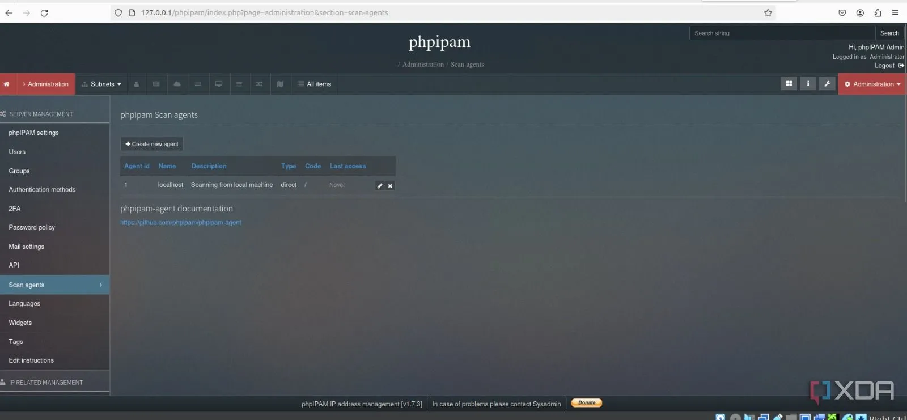
Task: Open the dashboard grid icon
Action: (x=789, y=84)
